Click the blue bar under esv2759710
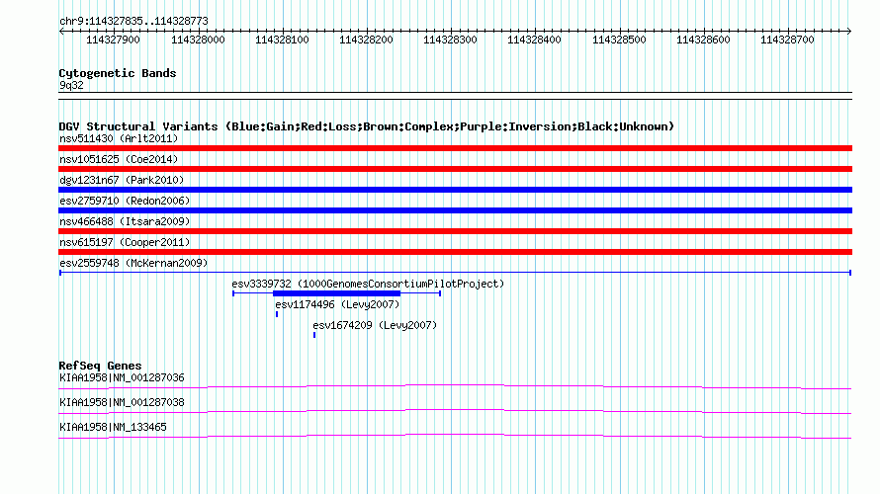This screenshot has width=880, height=494. (x=455, y=210)
